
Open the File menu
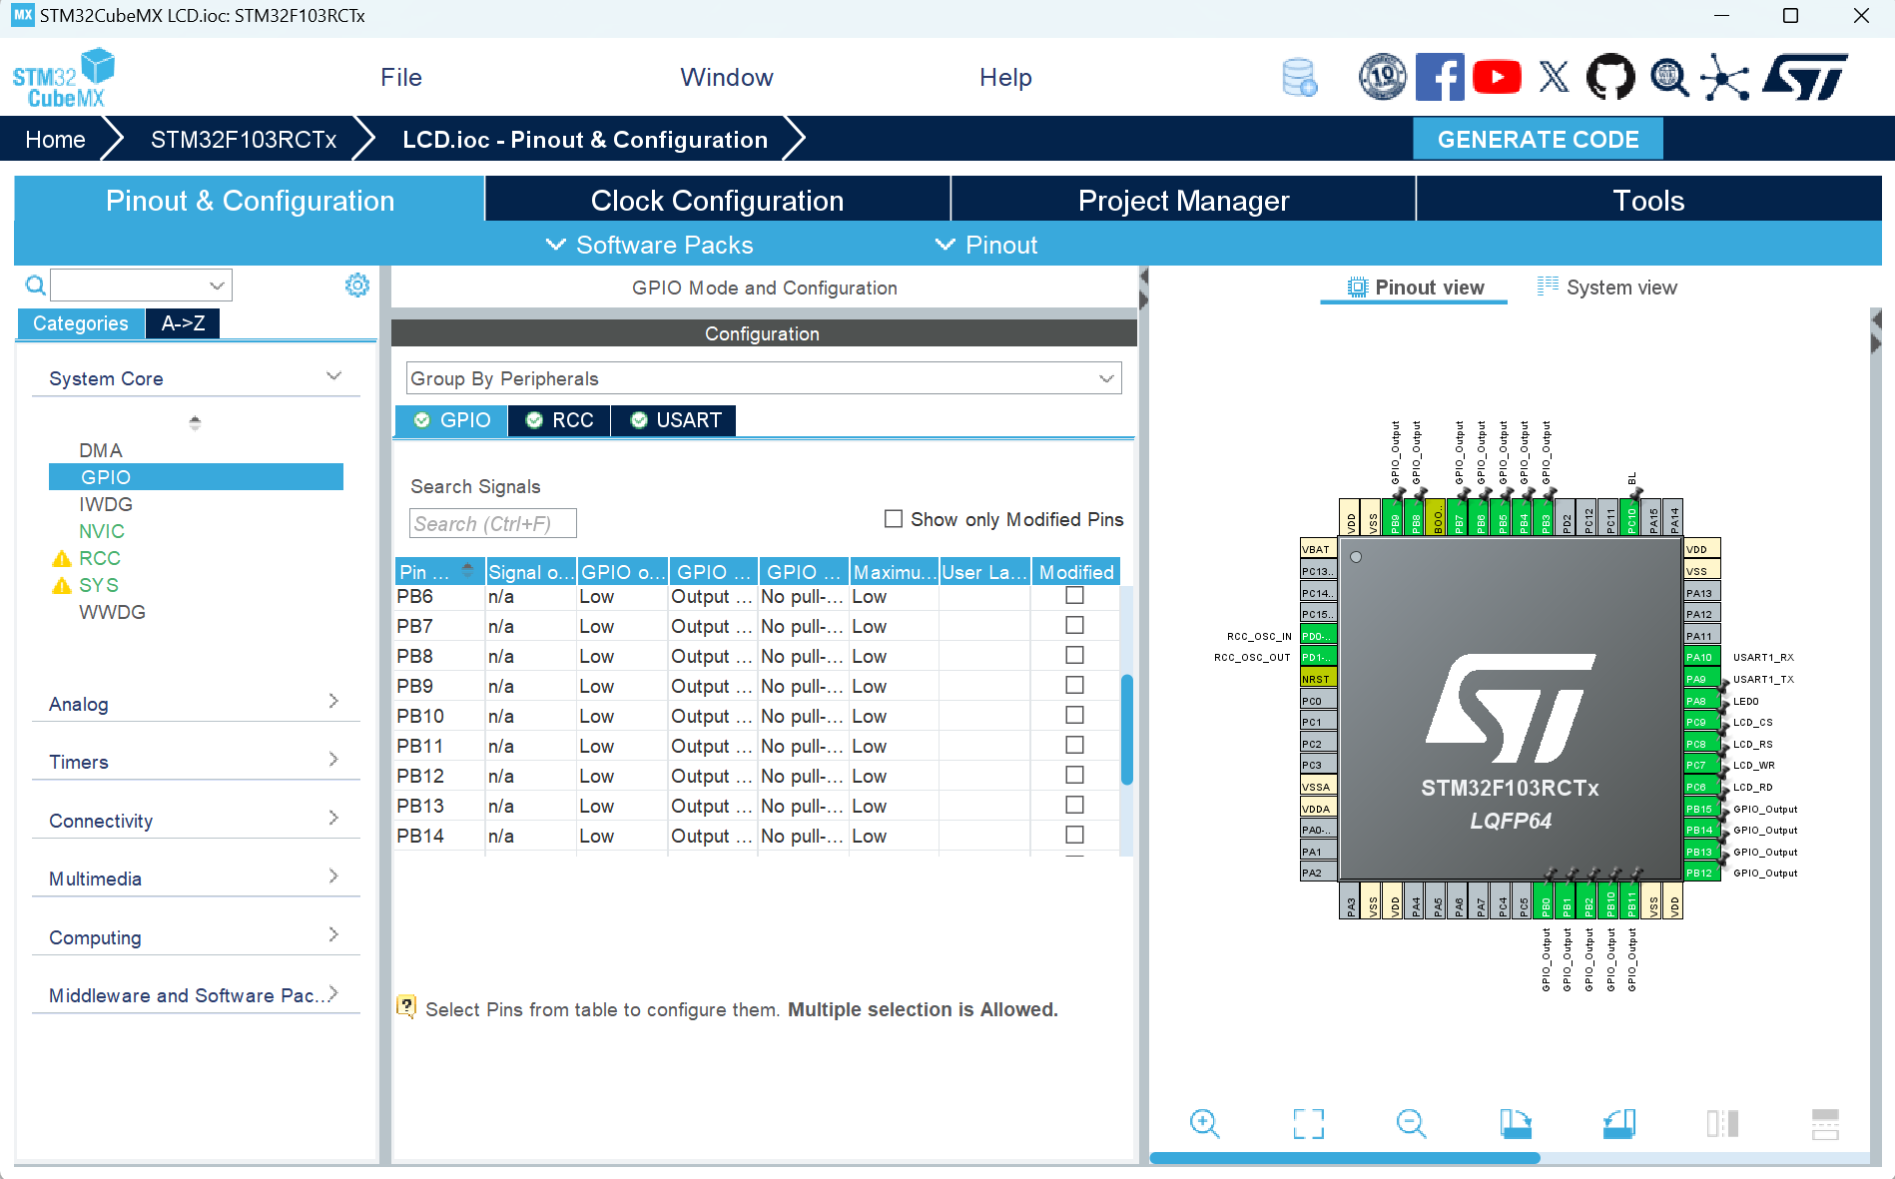tap(401, 78)
